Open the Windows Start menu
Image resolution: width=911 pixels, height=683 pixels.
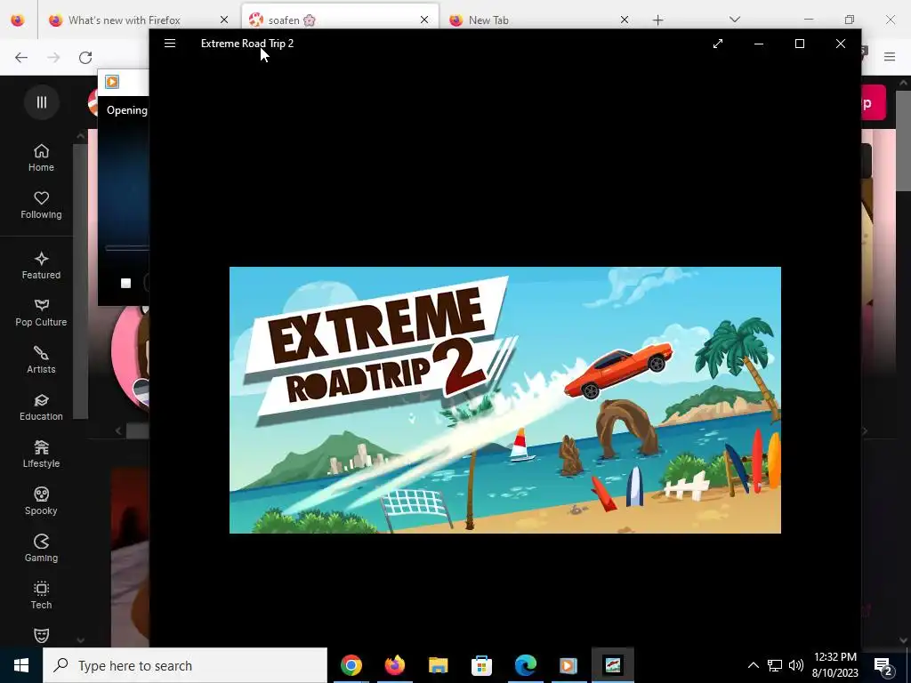(21, 665)
